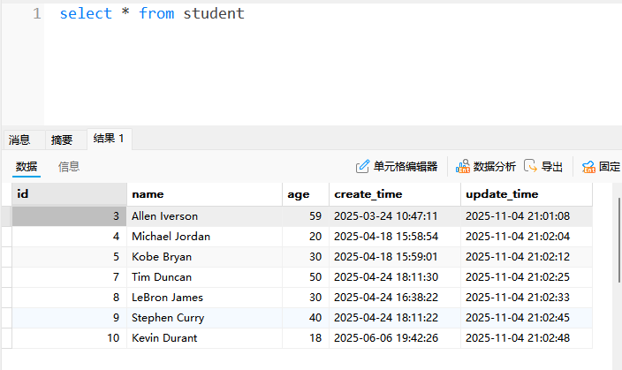Click the update_time column header

pyautogui.click(x=526, y=194)
